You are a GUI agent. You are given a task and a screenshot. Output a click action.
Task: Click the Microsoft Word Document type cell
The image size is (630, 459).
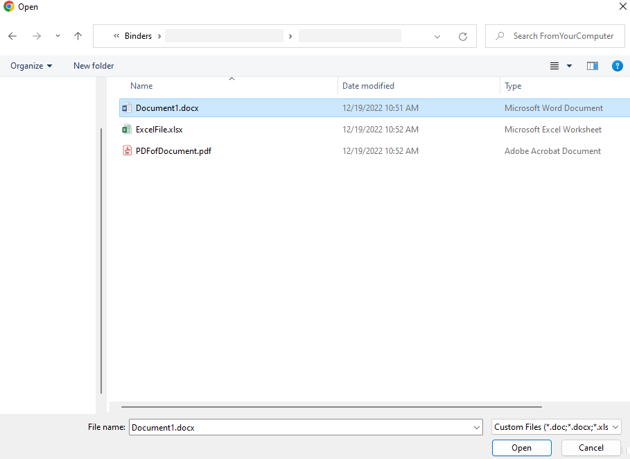click(x=554, y=108)
